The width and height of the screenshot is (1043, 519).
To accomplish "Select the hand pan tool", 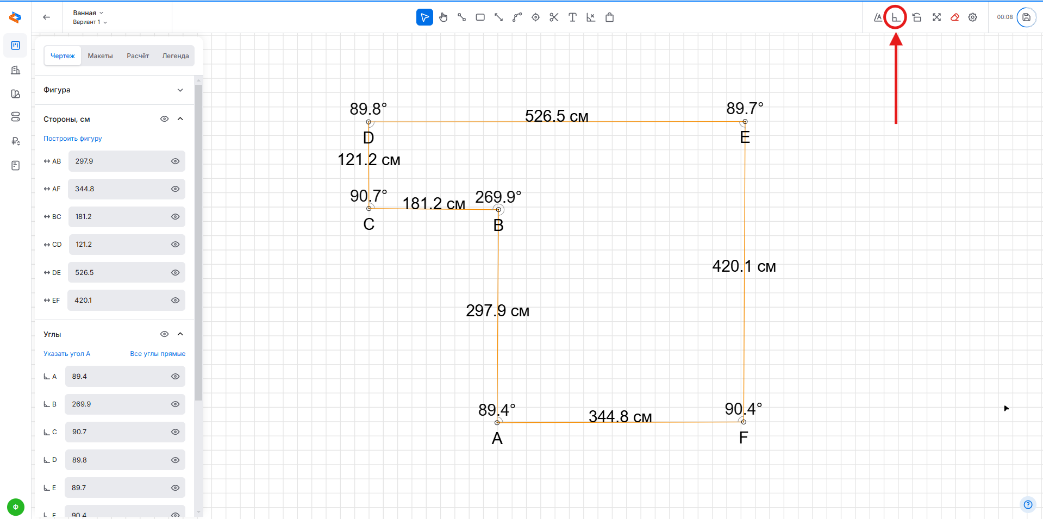I will (x=444, y=17).
